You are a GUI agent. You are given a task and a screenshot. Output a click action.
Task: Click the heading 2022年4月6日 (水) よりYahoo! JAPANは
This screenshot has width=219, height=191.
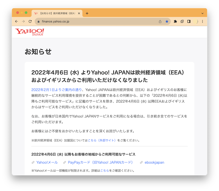pyautogui.click(x=108, y=76)
